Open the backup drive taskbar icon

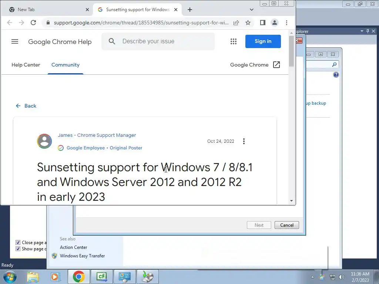[148, 277]
